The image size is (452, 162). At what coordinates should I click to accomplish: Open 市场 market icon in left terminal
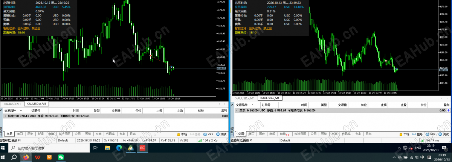(x=182, y=134)
